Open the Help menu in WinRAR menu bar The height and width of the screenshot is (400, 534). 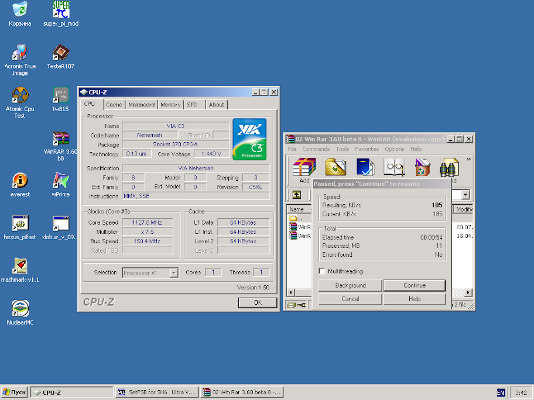pyautogui.click(x=416, y=149)
